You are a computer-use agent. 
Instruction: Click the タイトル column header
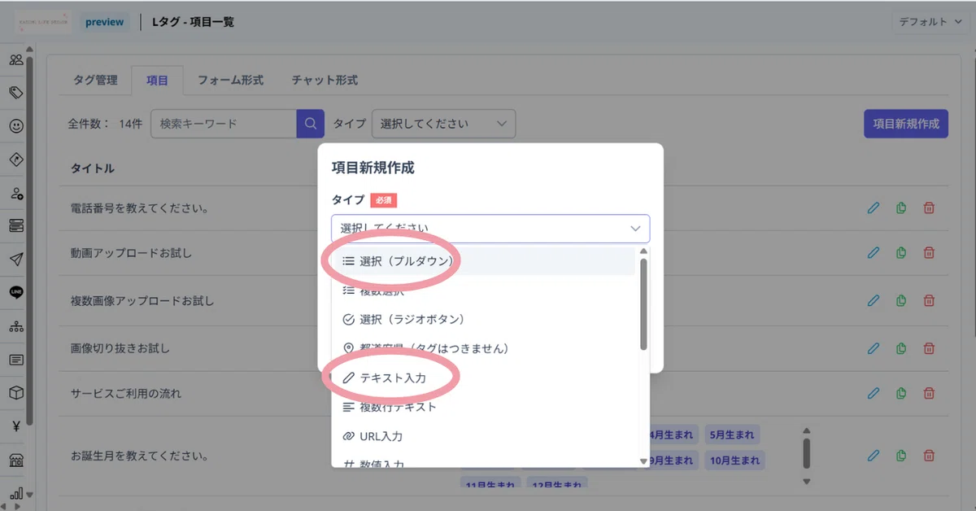point(92,168)
